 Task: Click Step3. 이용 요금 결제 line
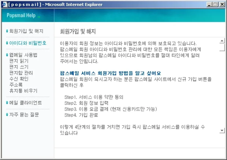(111, 109)
